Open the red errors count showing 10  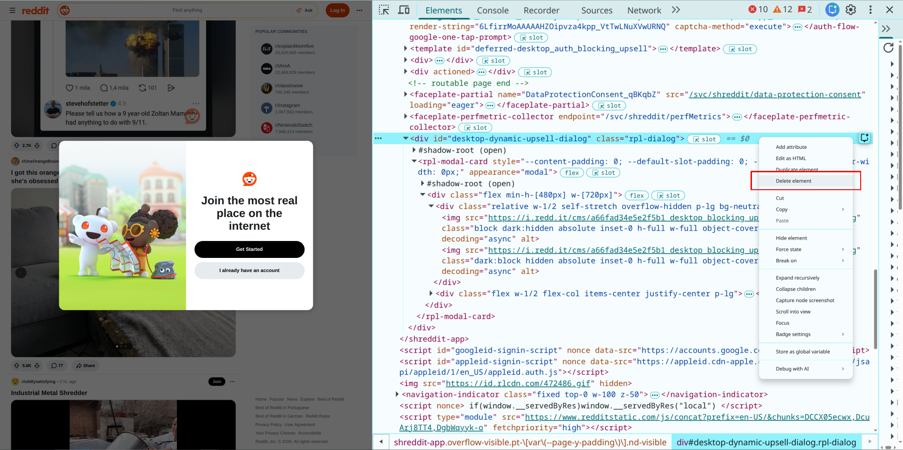click(758, 9)
